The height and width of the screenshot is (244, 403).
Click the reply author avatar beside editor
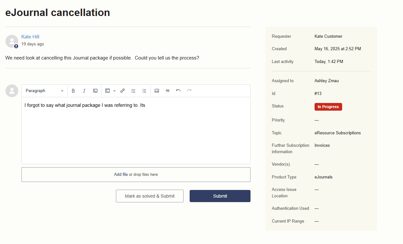(x=12, y=91)
